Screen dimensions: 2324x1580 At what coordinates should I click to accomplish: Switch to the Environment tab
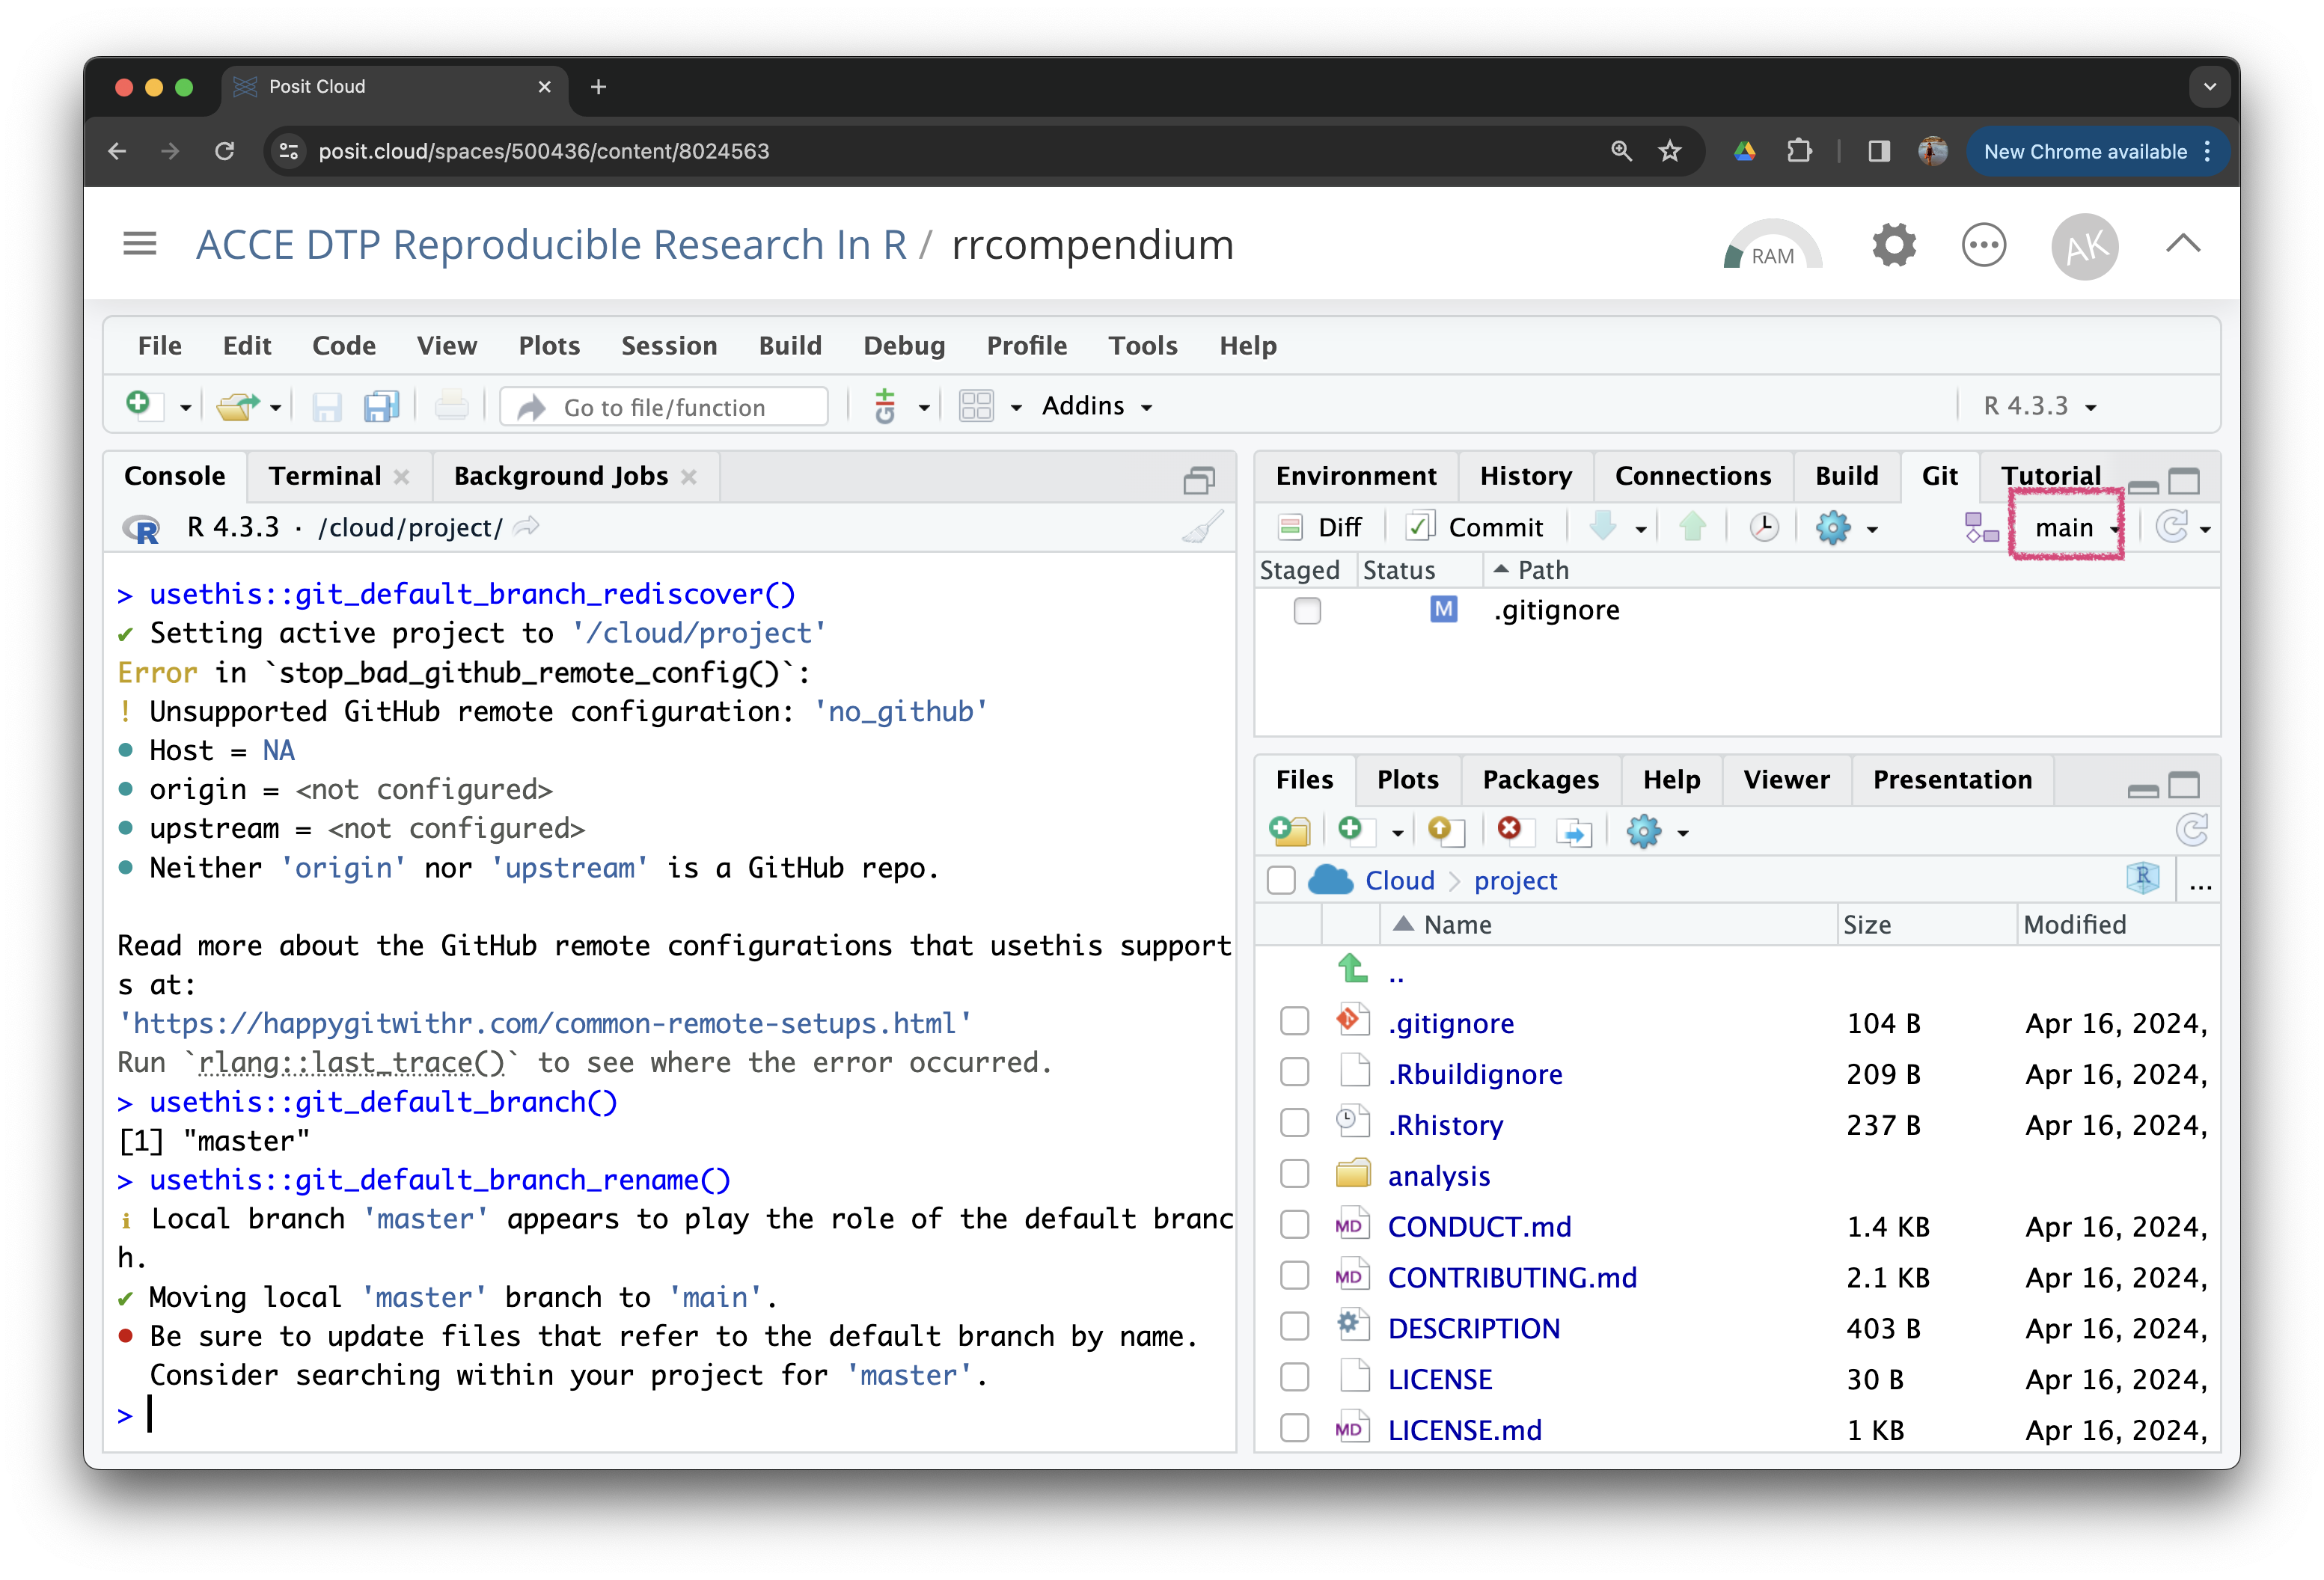[x=1355, y=476]
